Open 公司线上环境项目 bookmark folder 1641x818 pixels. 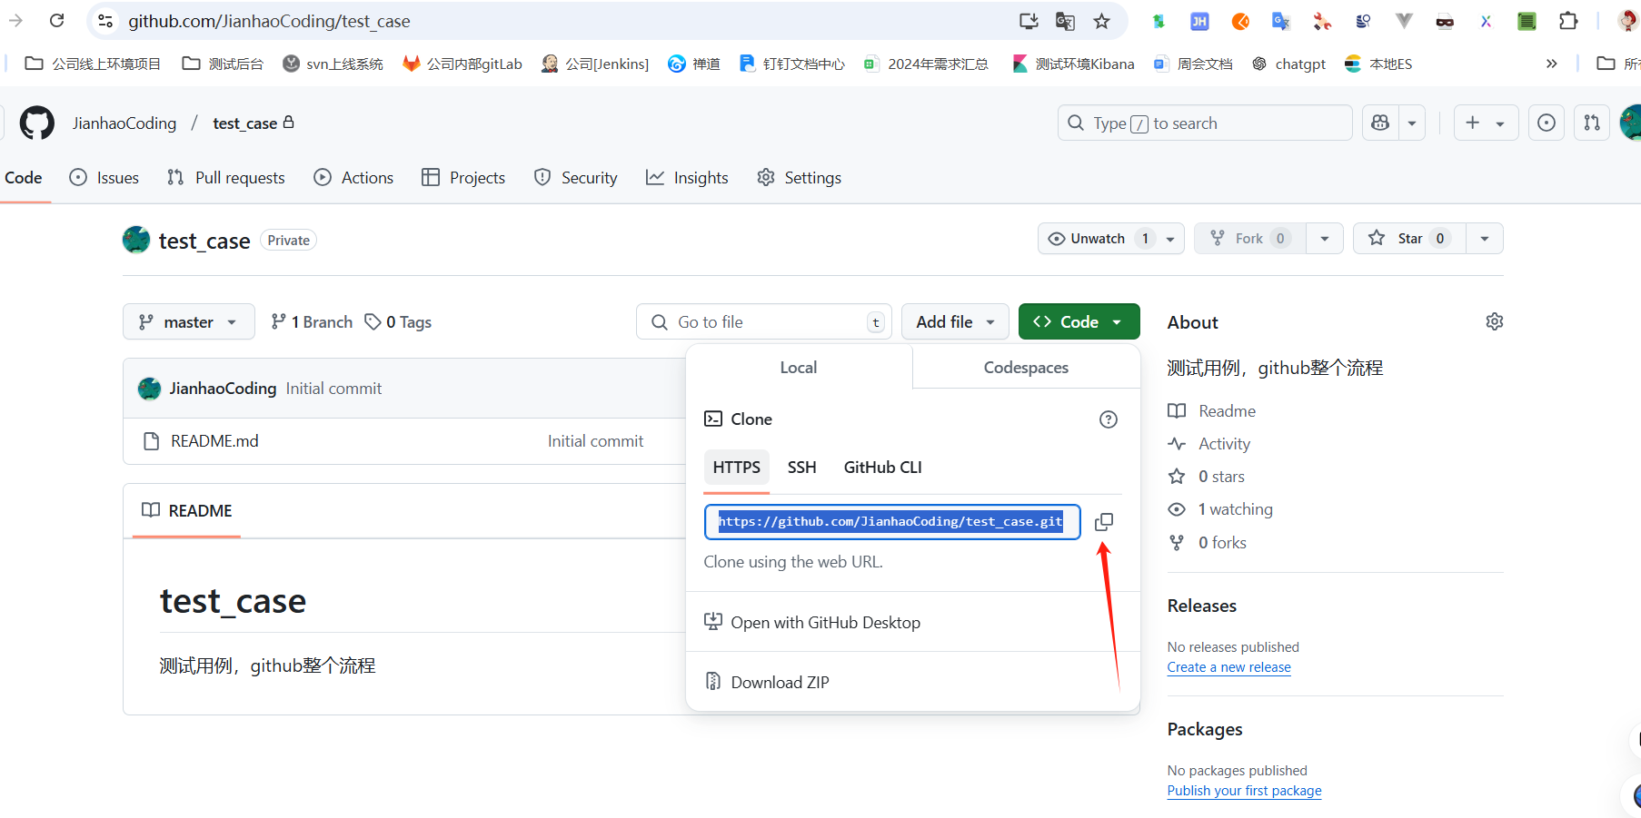(x=93, y=64)
